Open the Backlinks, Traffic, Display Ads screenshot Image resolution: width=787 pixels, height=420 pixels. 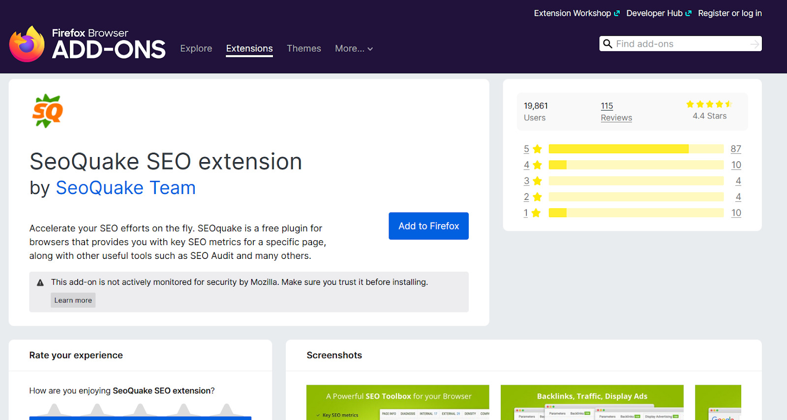tap(592, 402)
